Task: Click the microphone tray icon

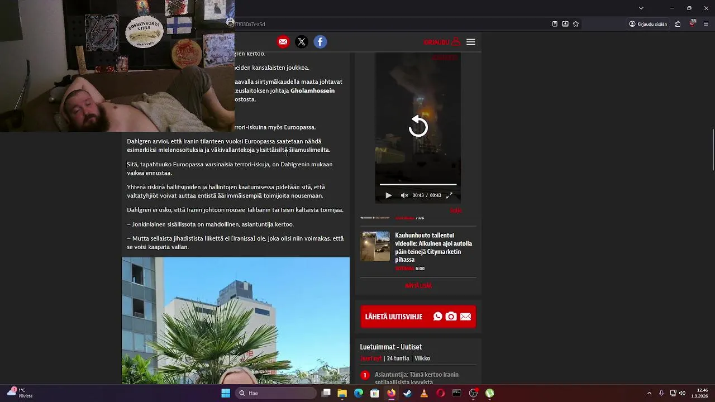Action: click(x=661, y=393)
